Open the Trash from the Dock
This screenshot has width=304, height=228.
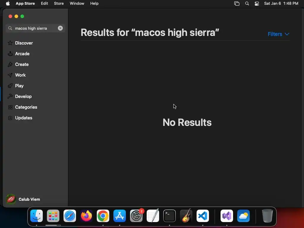pos(267,216)
